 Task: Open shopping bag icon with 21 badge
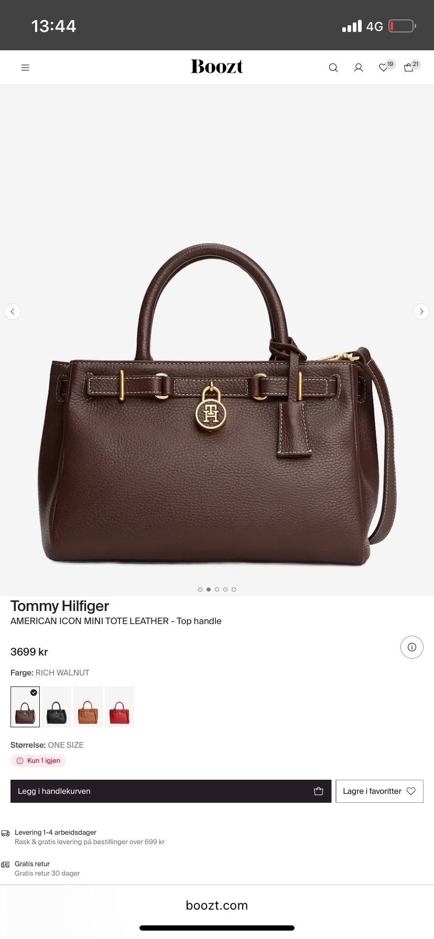click(x=411, y=67)
